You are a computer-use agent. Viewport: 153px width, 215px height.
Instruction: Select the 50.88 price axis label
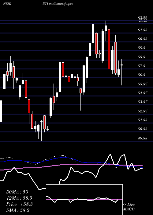pos(143,129)
